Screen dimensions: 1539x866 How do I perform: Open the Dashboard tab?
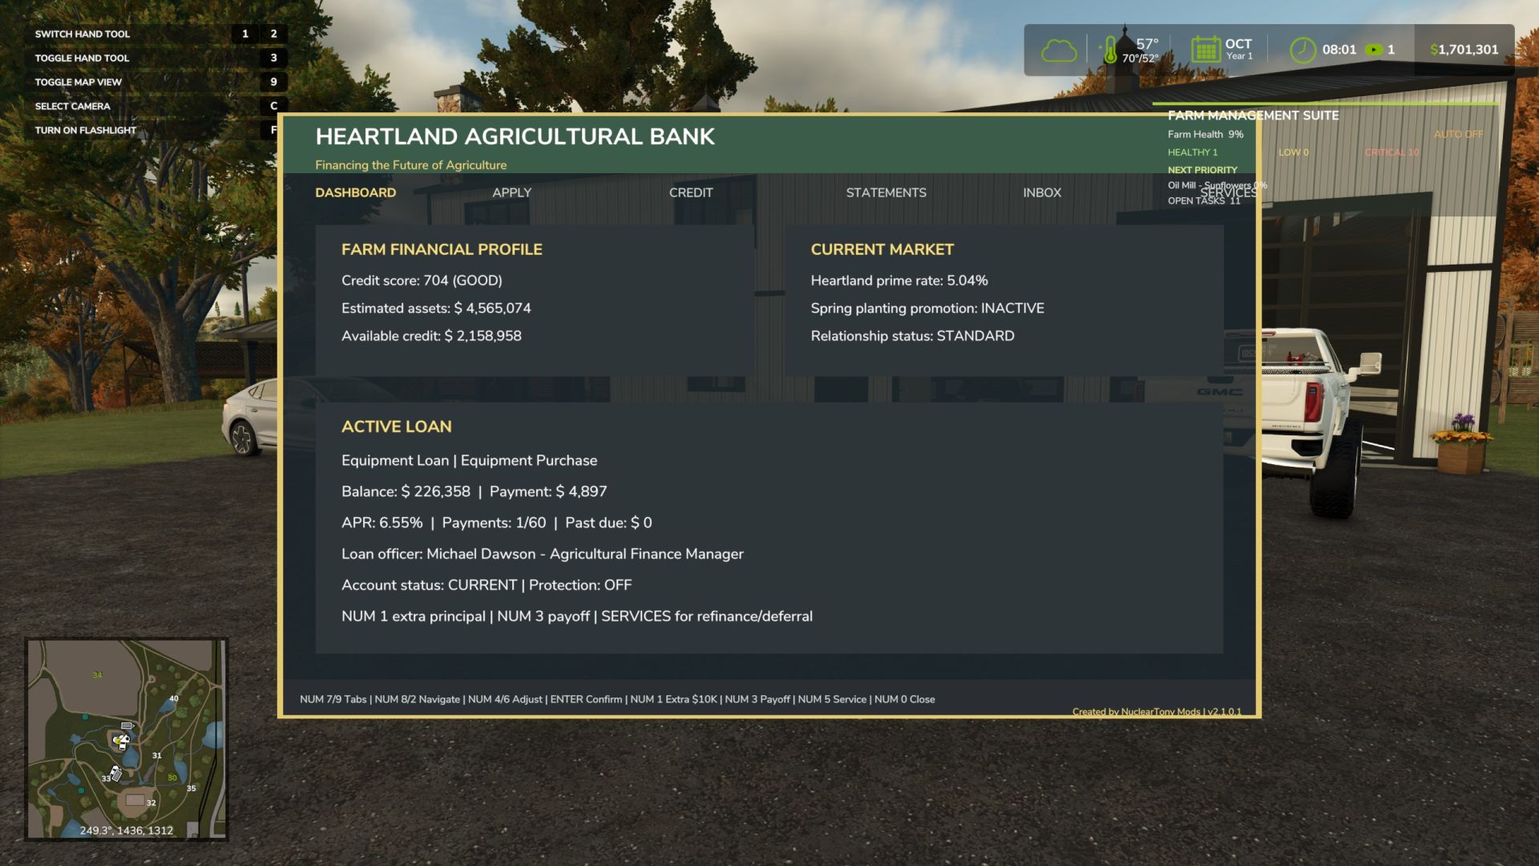point(355,192)
